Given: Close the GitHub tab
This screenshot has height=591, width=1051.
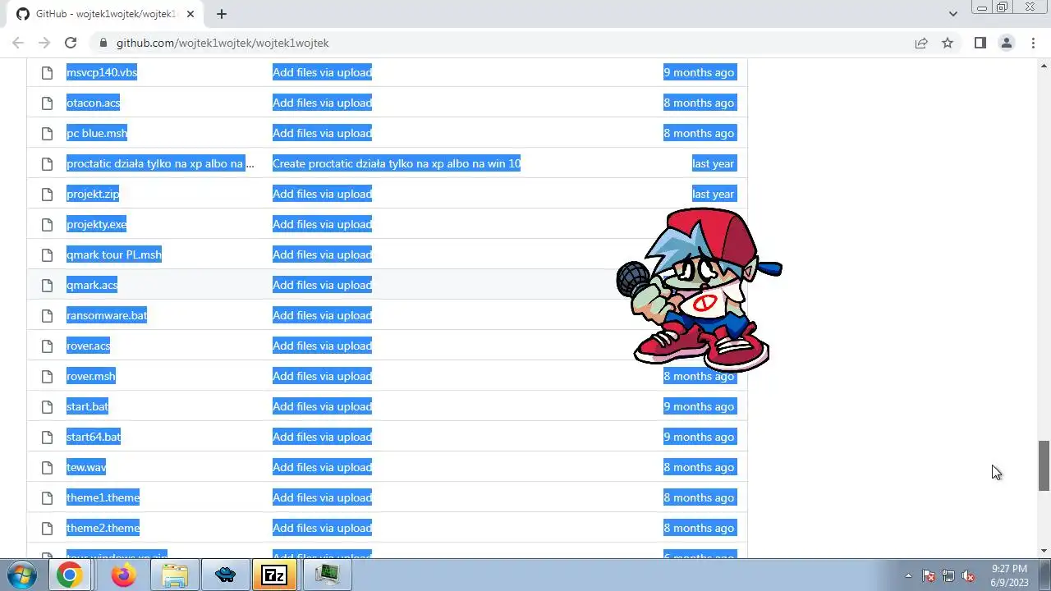Looking at the screenshot, I should [192, 14].
